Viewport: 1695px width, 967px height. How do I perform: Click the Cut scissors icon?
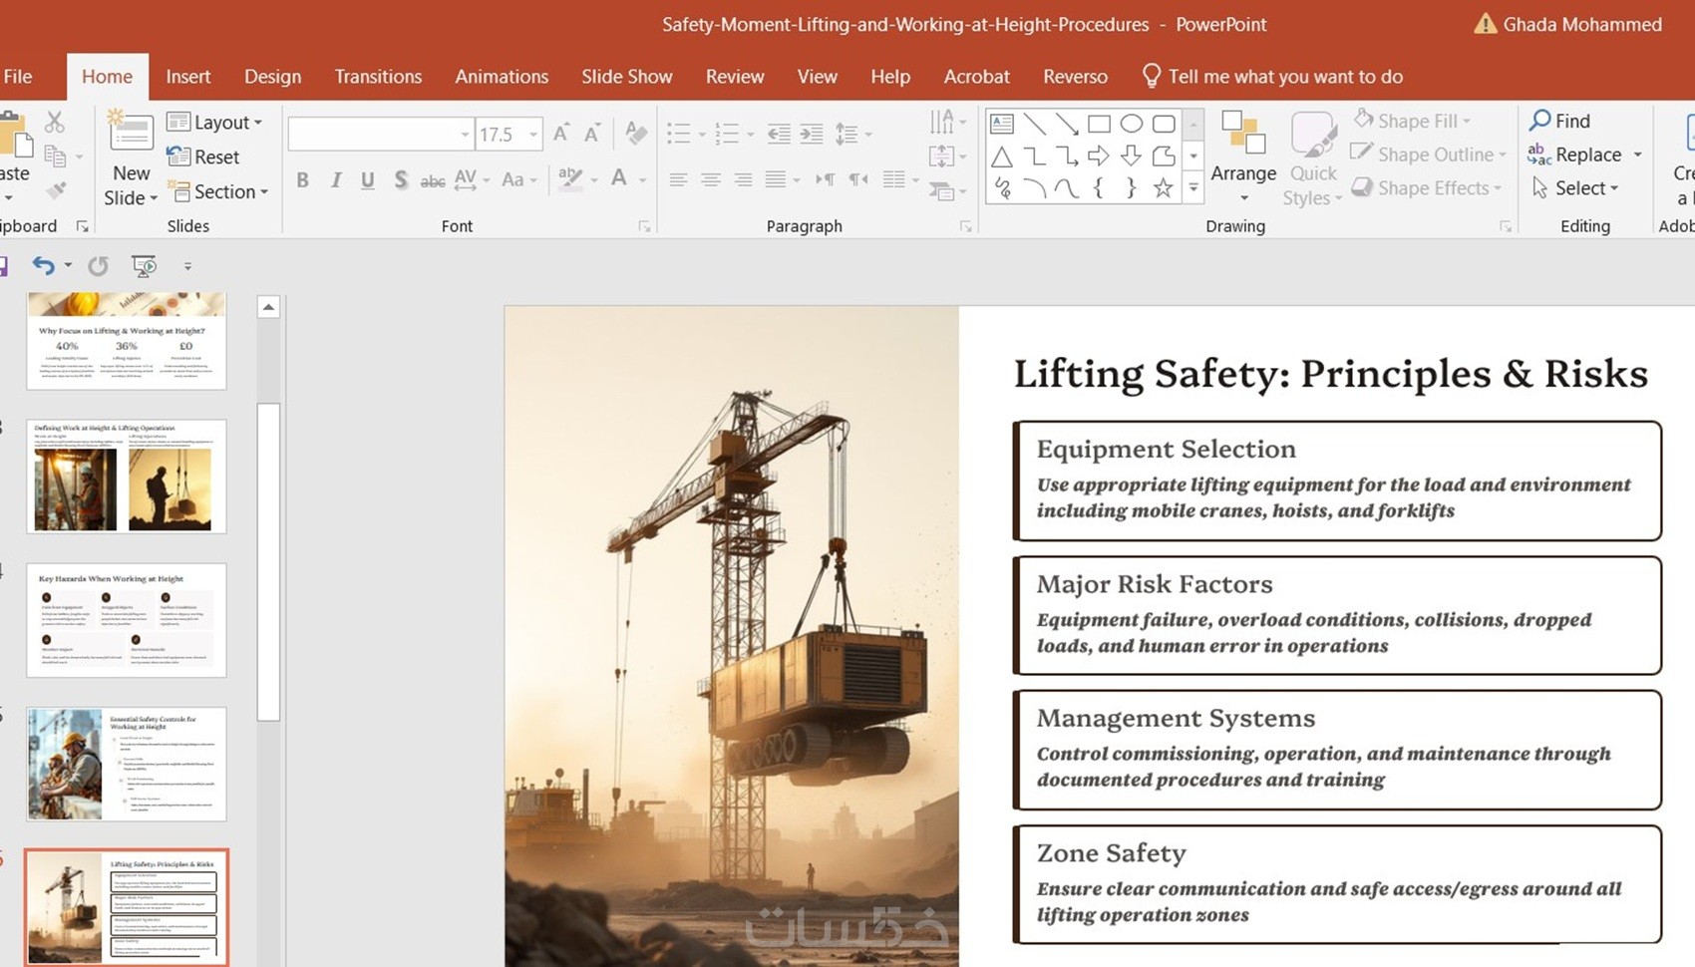(55, 122)
